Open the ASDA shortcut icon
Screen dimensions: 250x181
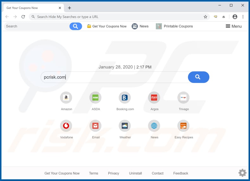(x=95, y=97)
